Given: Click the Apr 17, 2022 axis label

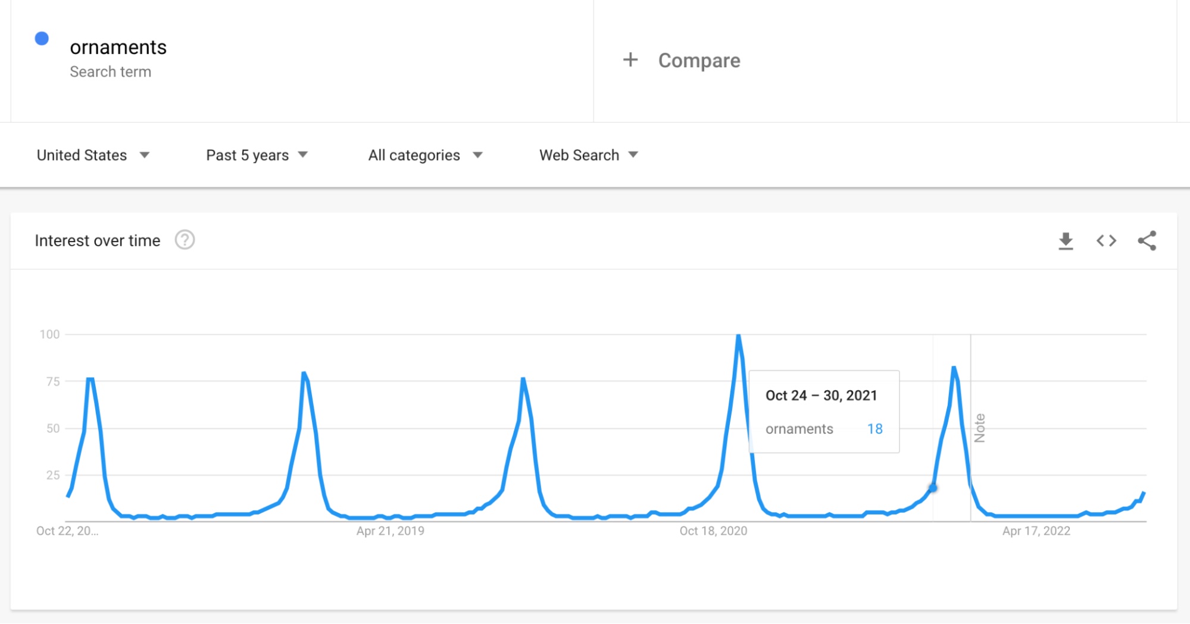Looking at the screenshot, I should point(1036,531).
